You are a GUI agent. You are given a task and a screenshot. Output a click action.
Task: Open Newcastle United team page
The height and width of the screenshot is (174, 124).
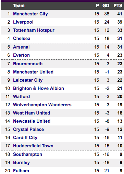32,121
